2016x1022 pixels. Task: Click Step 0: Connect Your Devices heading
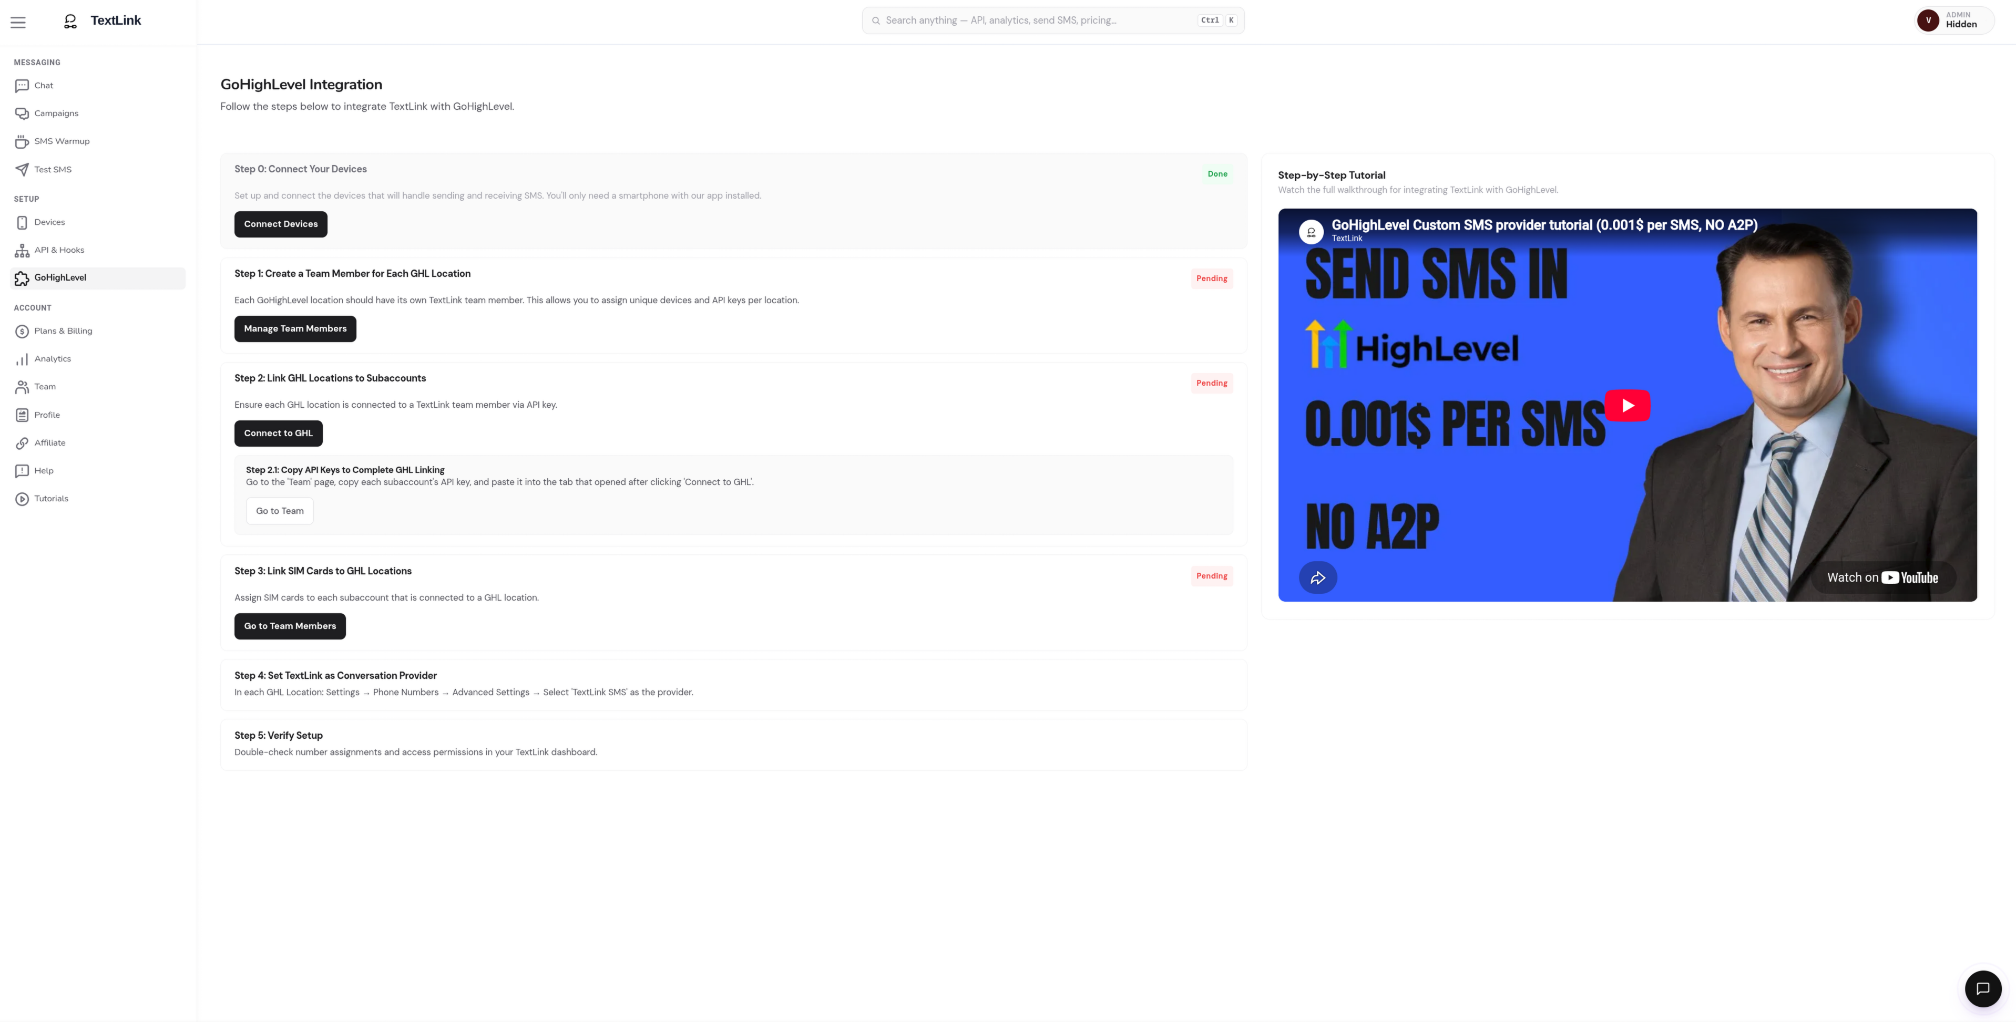point(301,169)
